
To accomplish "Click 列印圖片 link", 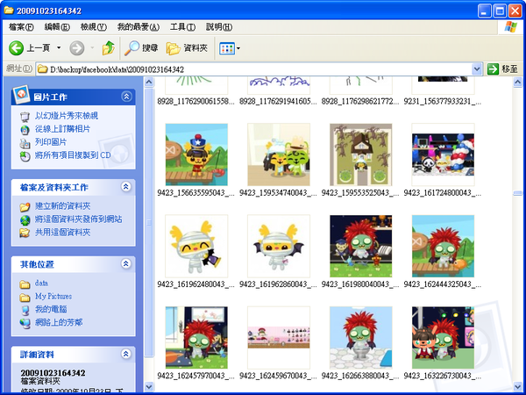I will click(51, 142).
